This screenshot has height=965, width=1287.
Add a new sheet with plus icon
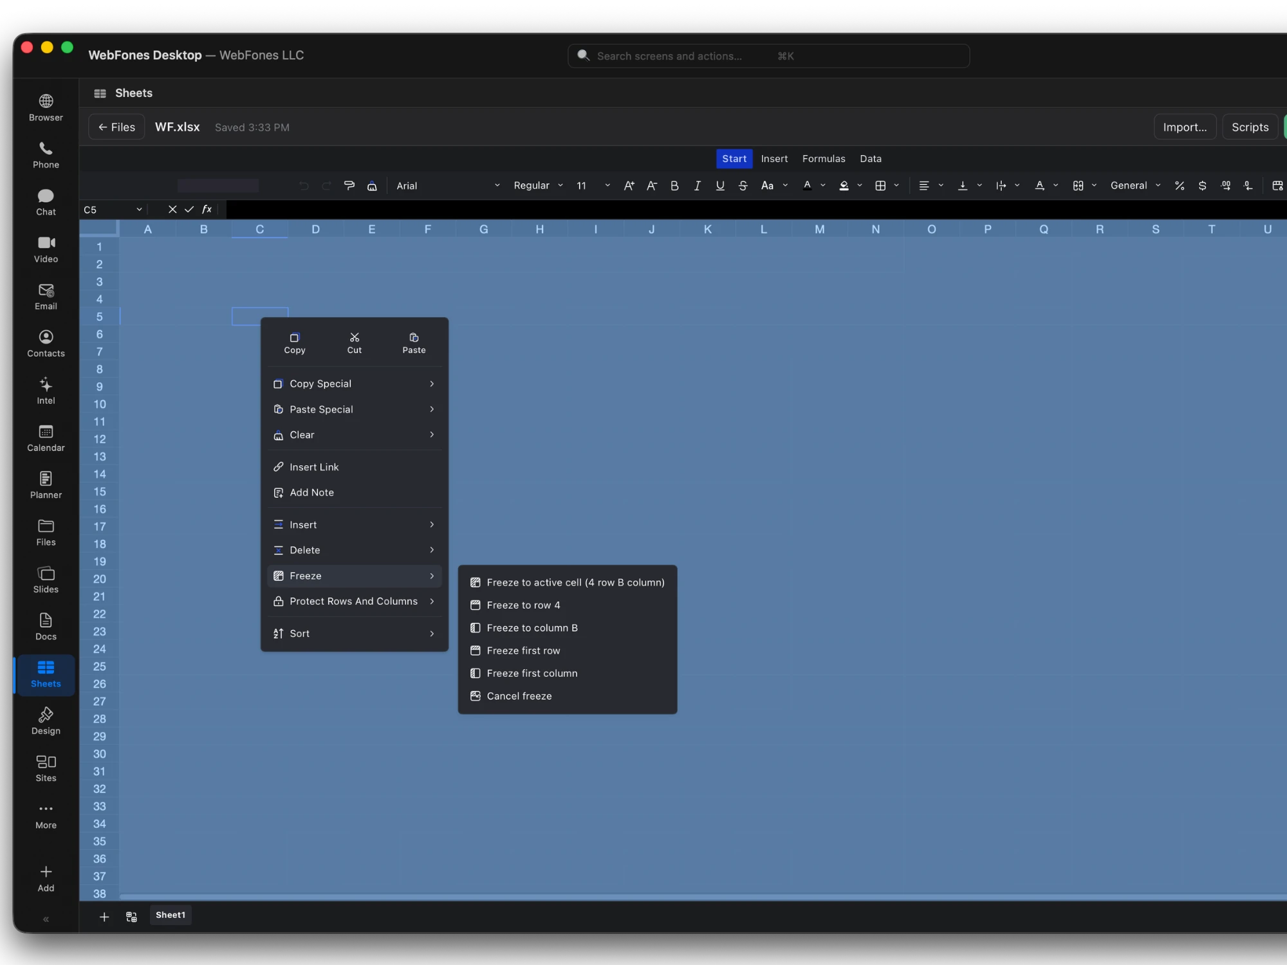(104, 917)
